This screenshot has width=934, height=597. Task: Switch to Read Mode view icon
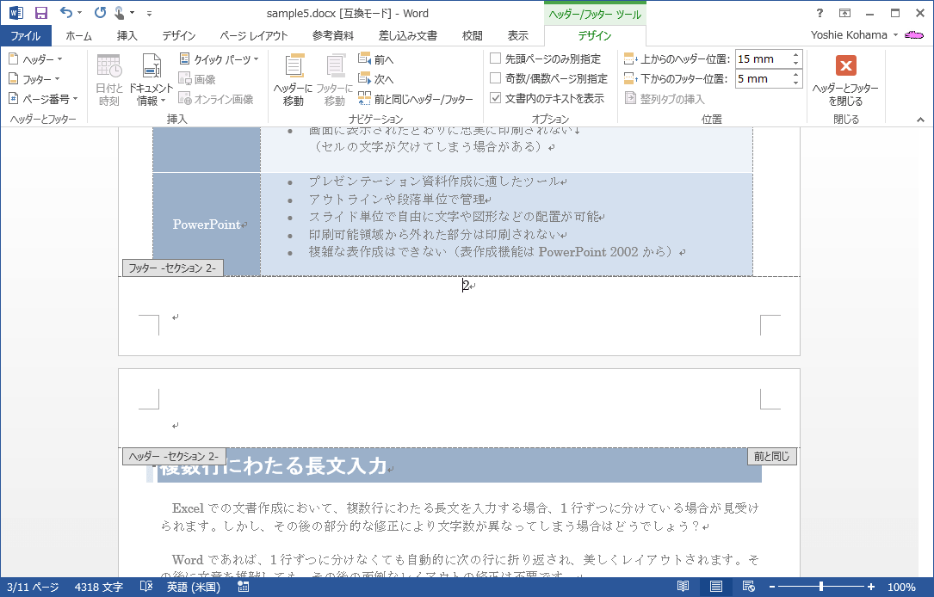683,587
